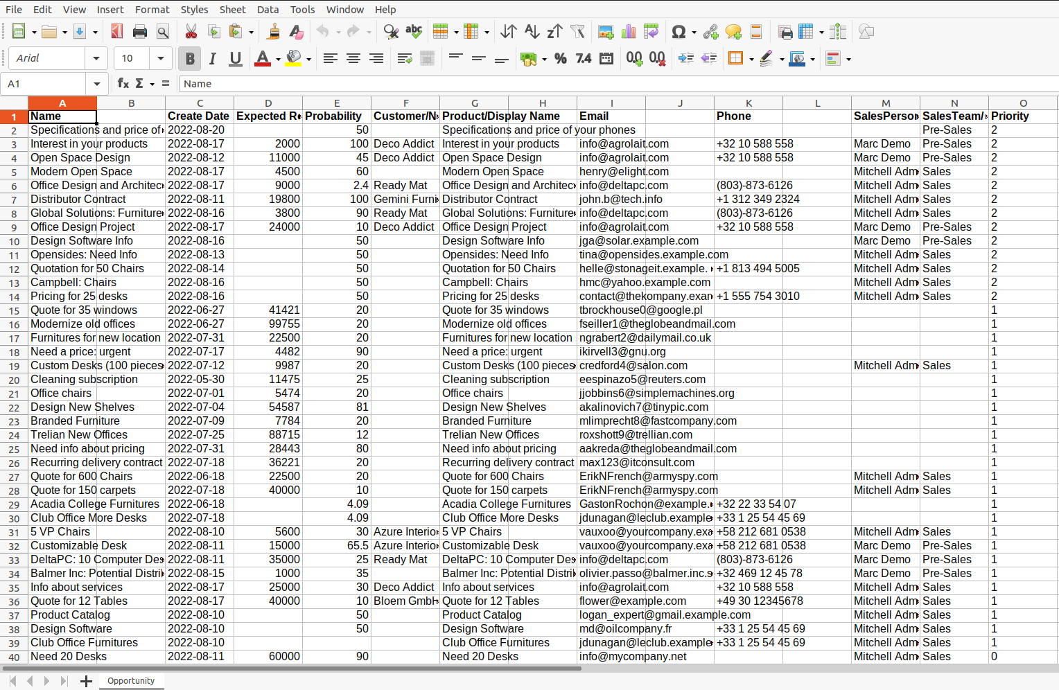Click the Split Window icon
This screenshot has height=690, width=1059.
click(838, 31)
